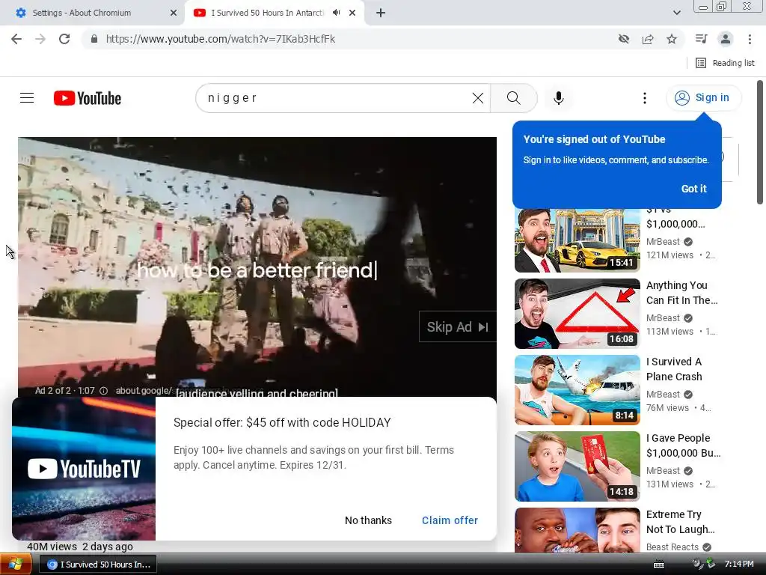Click Skip Ad on the video

457,326
